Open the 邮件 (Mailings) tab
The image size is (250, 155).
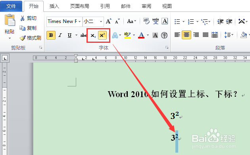[x=126, y=6]
